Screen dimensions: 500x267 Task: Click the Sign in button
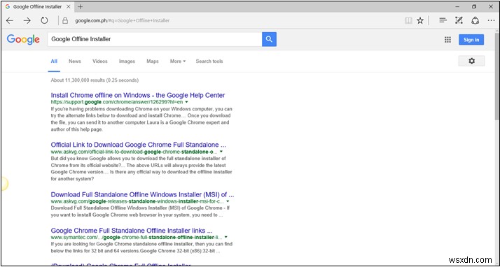(x=471, y=40)
